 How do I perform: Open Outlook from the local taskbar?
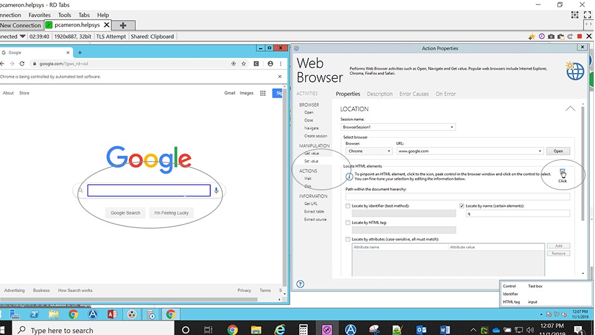tap(421, 330)
